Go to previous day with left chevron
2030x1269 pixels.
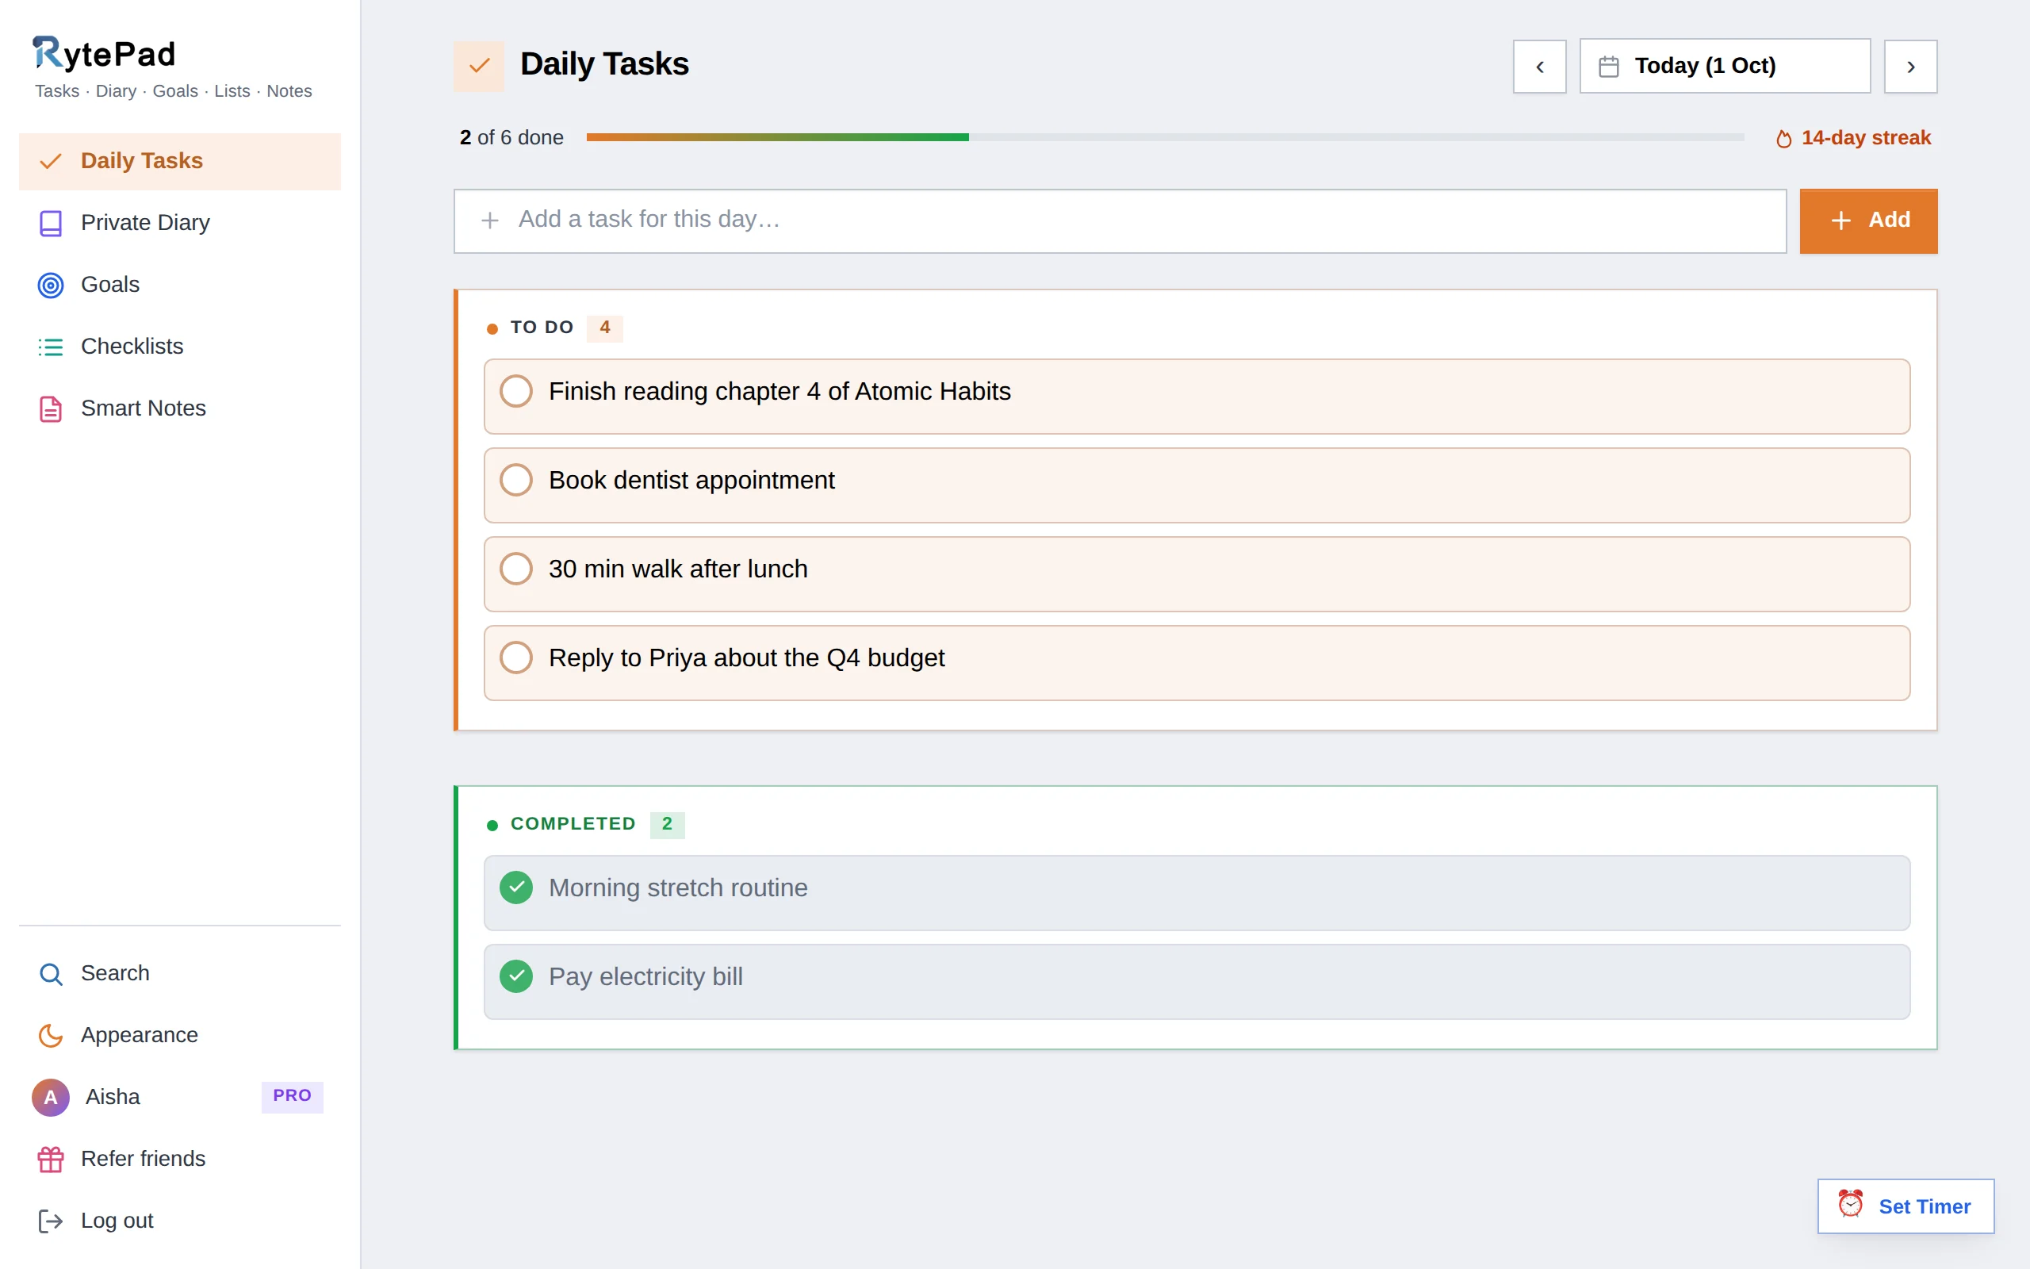click(1539, 67)
